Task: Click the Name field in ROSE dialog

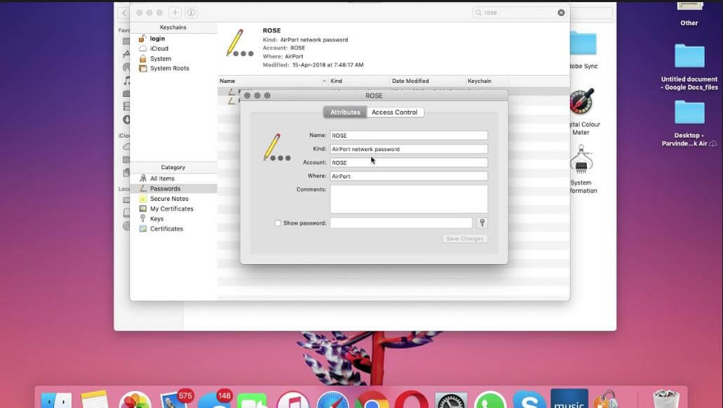Action: pyautogui.click(x=409, y=136)
